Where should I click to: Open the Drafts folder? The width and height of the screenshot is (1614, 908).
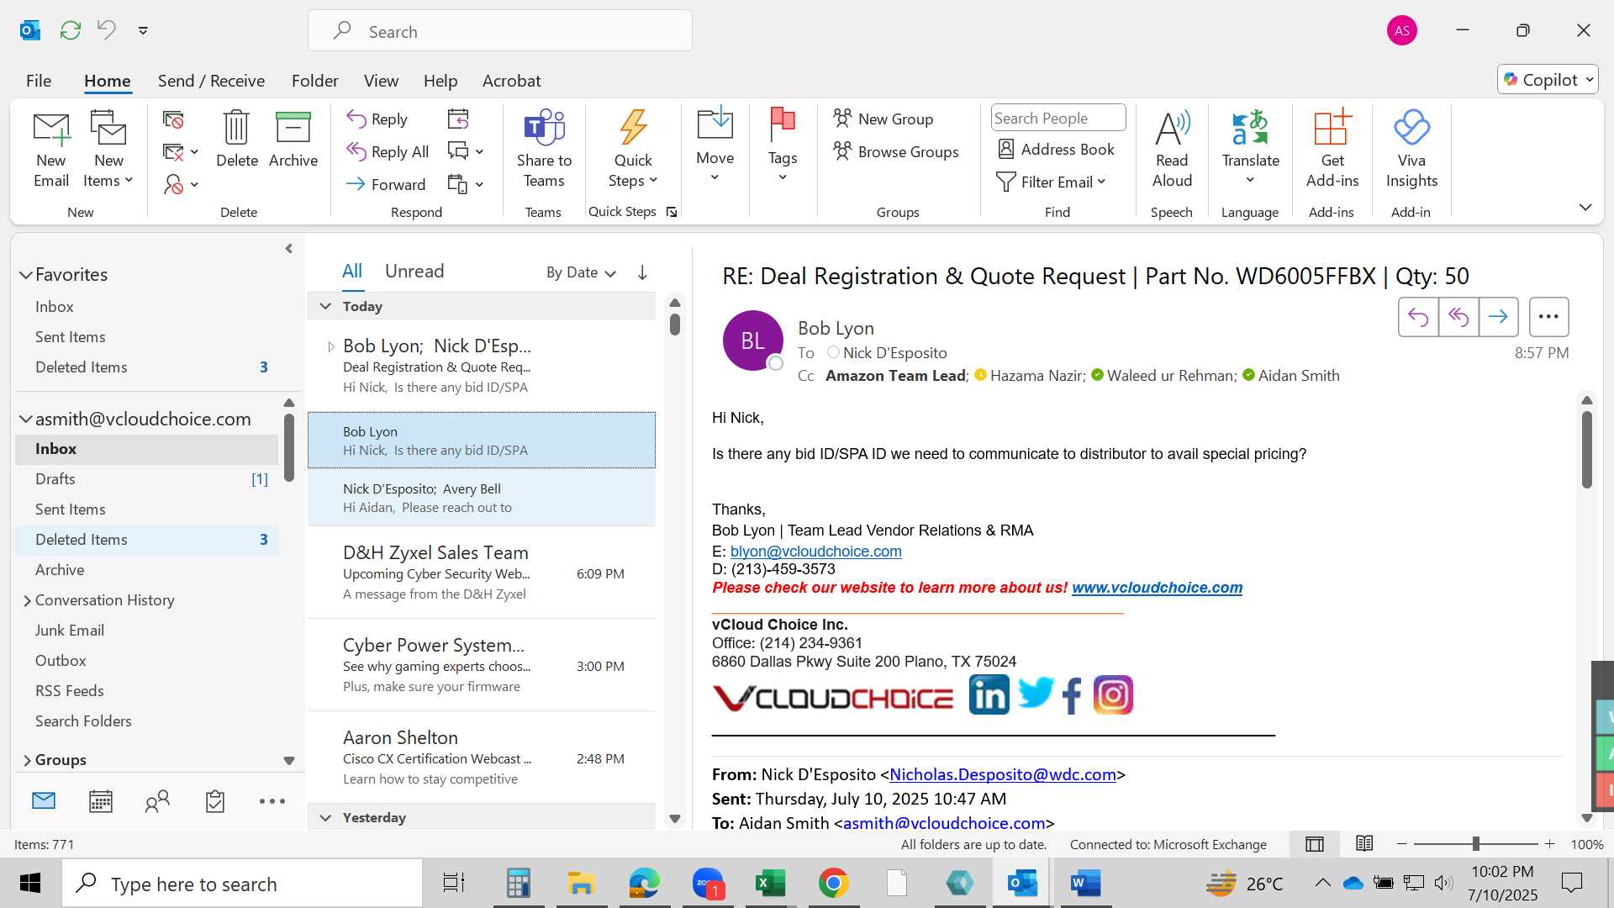[x=147, y=479]
